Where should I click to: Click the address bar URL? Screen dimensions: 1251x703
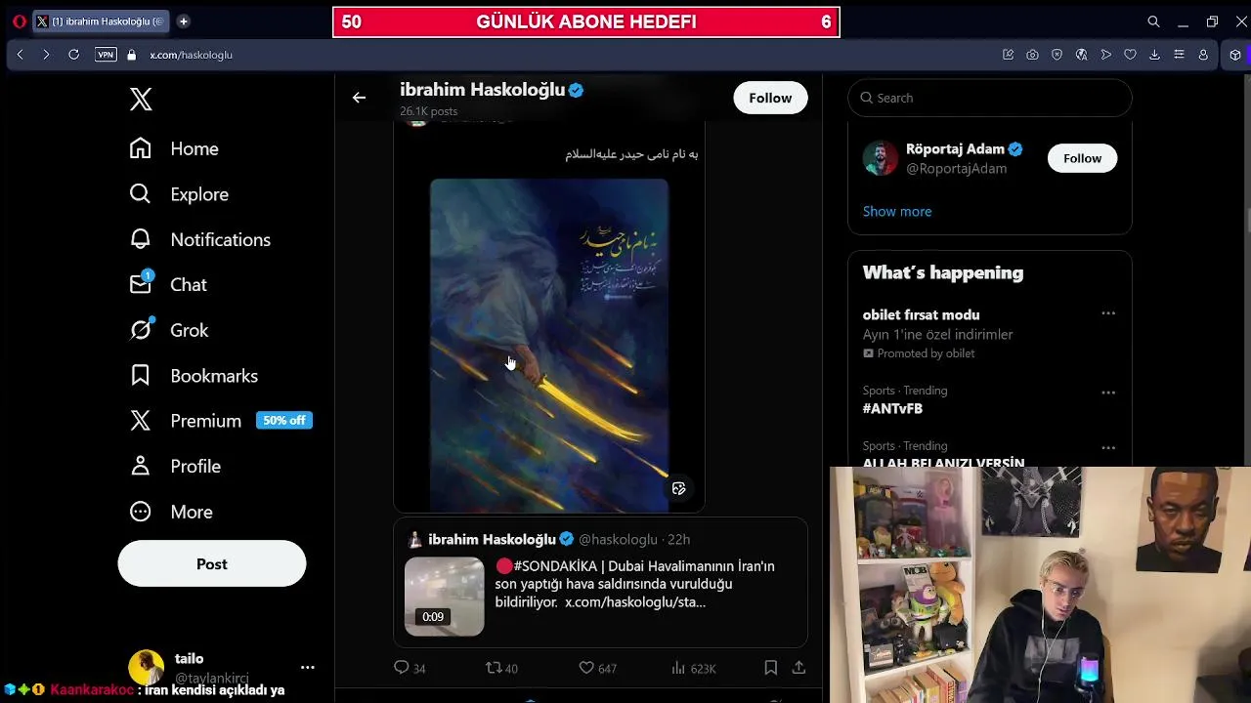pos(191,55)
